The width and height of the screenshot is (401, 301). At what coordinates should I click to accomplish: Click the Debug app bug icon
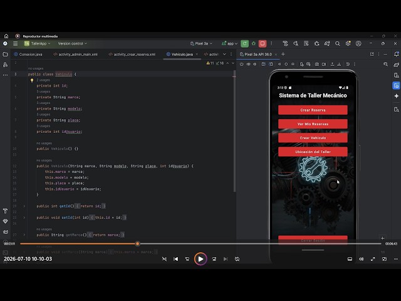(254, 43)
